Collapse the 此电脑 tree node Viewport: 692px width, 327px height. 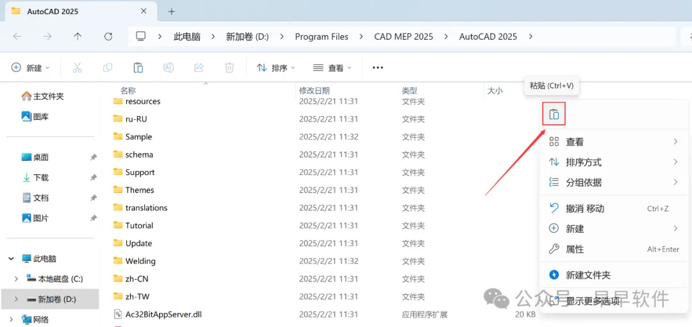tap(11, 259)
